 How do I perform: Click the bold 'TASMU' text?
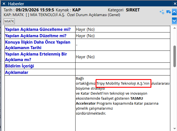tap(137, 98)
